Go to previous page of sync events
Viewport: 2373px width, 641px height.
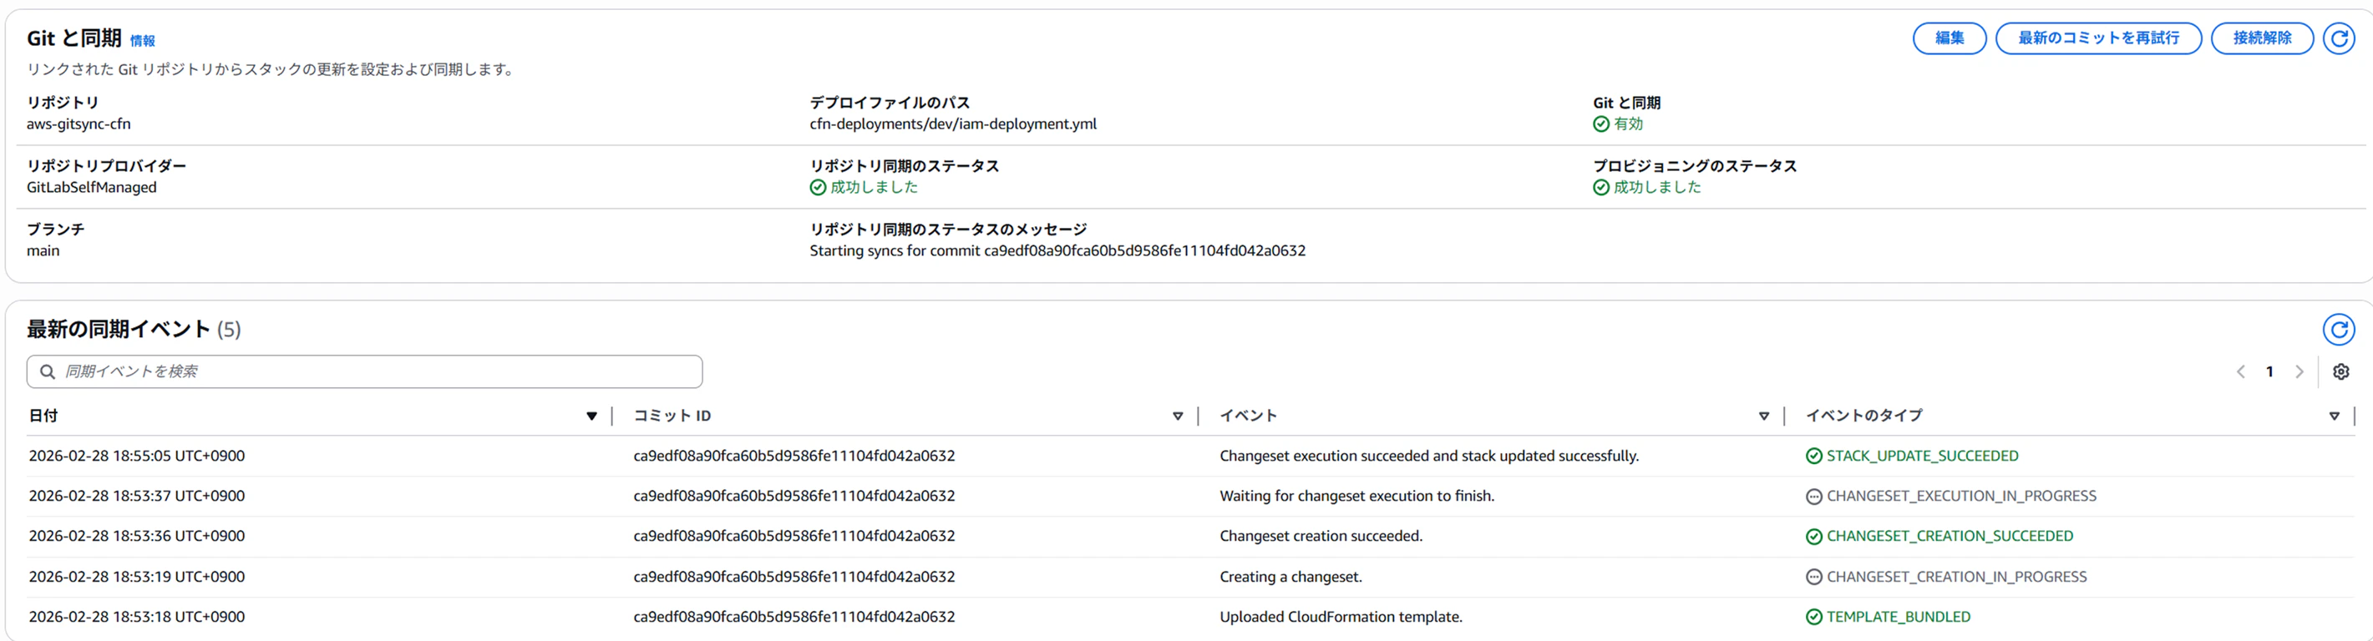coord(2240,372)
